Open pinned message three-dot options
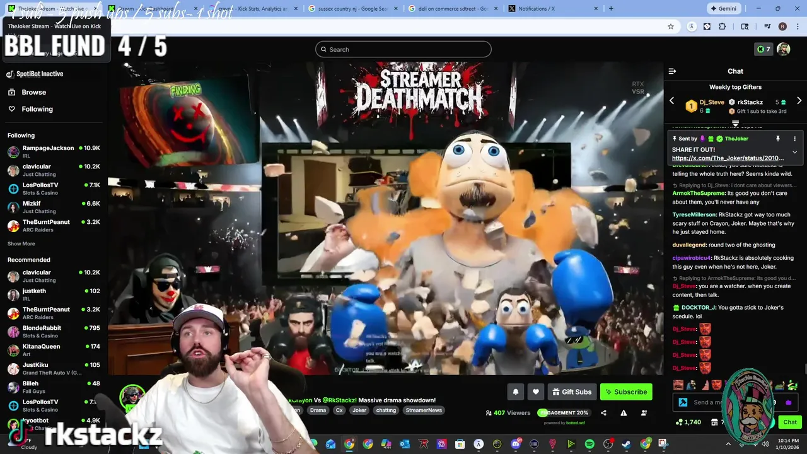The height and width of the screenshot is (454, 807). coord(794,139)
